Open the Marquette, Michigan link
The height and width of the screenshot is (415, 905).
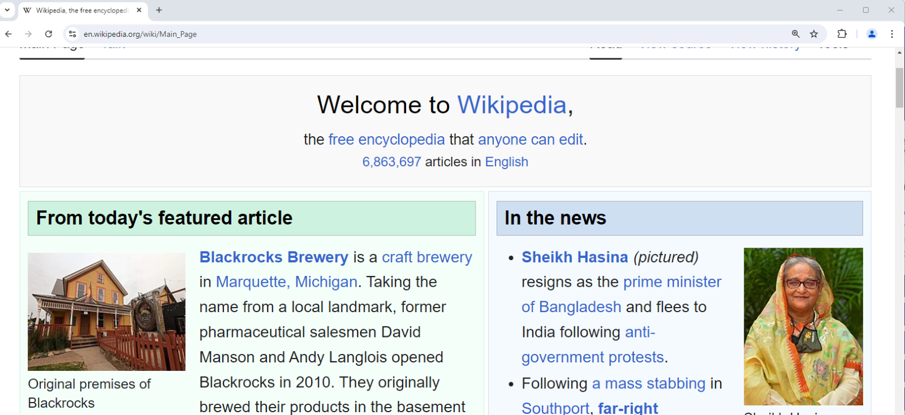coord(287,282)
